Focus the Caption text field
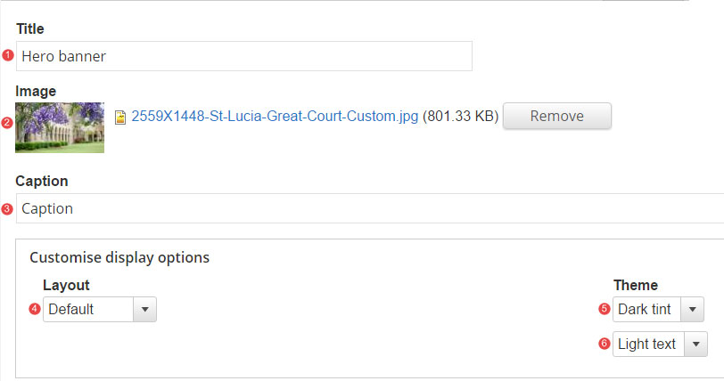The height and width of the screenshot is (381, 724). pyautogui.click(x=370, y=208)
